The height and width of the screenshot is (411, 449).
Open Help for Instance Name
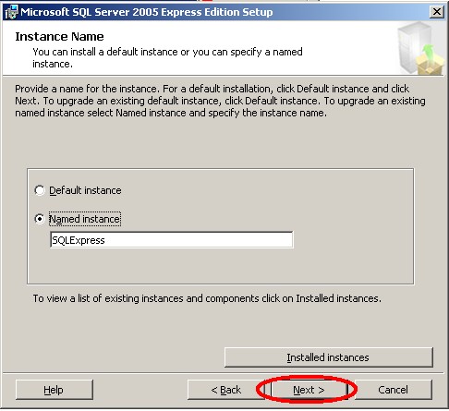tap(54, 390)
